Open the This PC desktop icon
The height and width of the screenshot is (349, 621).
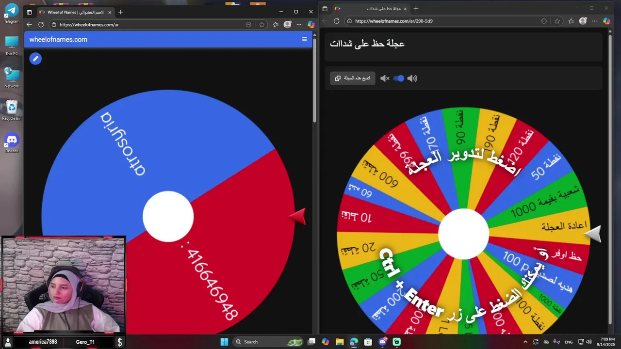click(12, 46)
